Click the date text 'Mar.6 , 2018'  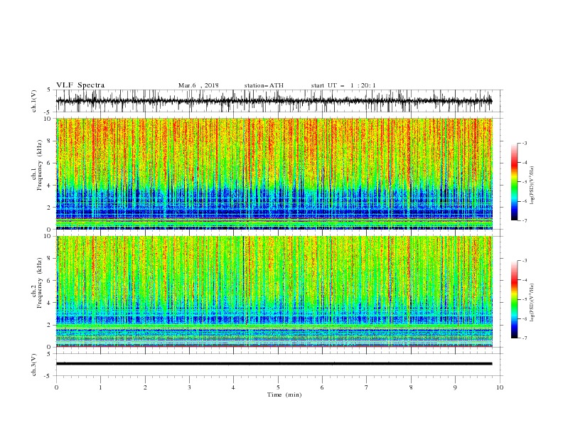point(198,85)
